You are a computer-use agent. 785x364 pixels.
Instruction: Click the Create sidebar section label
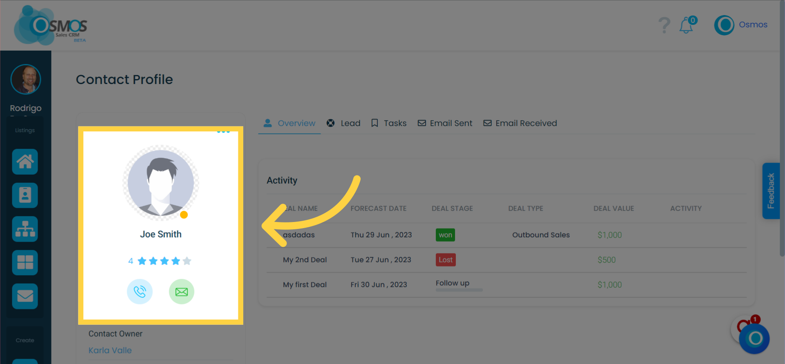(x=25, y=340)
